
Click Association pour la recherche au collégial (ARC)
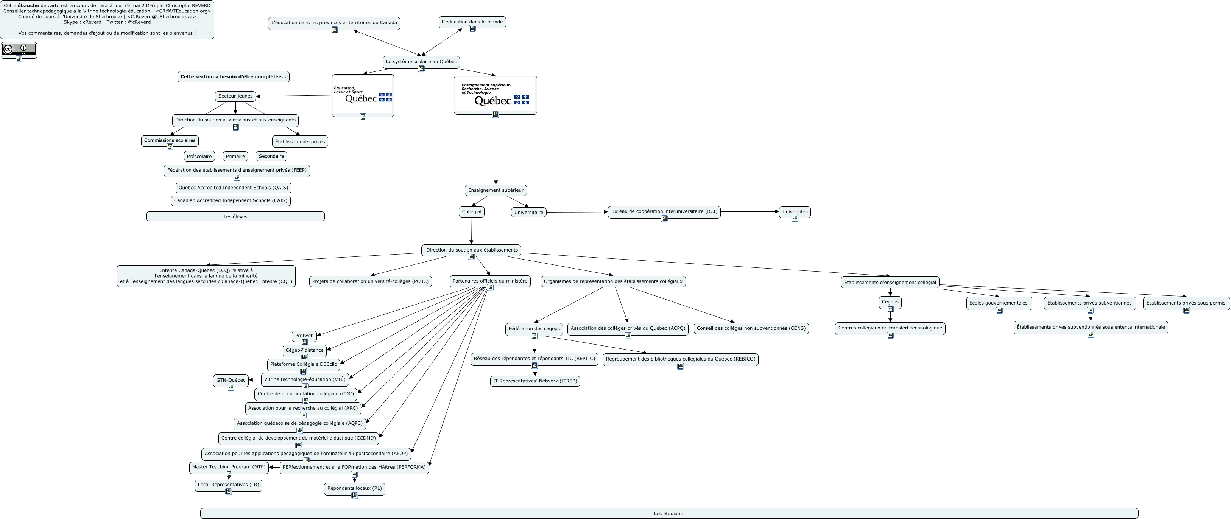pyautogui.click(x=303, y=409)
